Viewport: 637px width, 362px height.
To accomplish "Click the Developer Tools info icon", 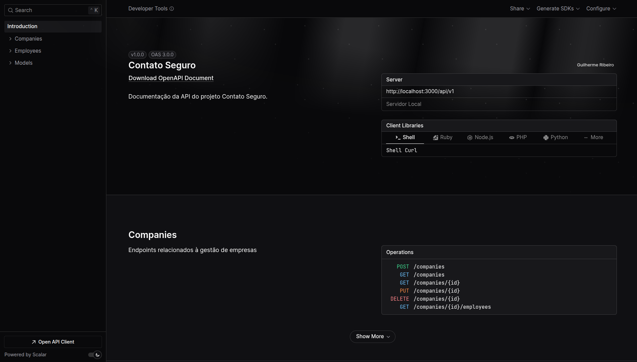I will pyautogui.click(x=172, y=9).
